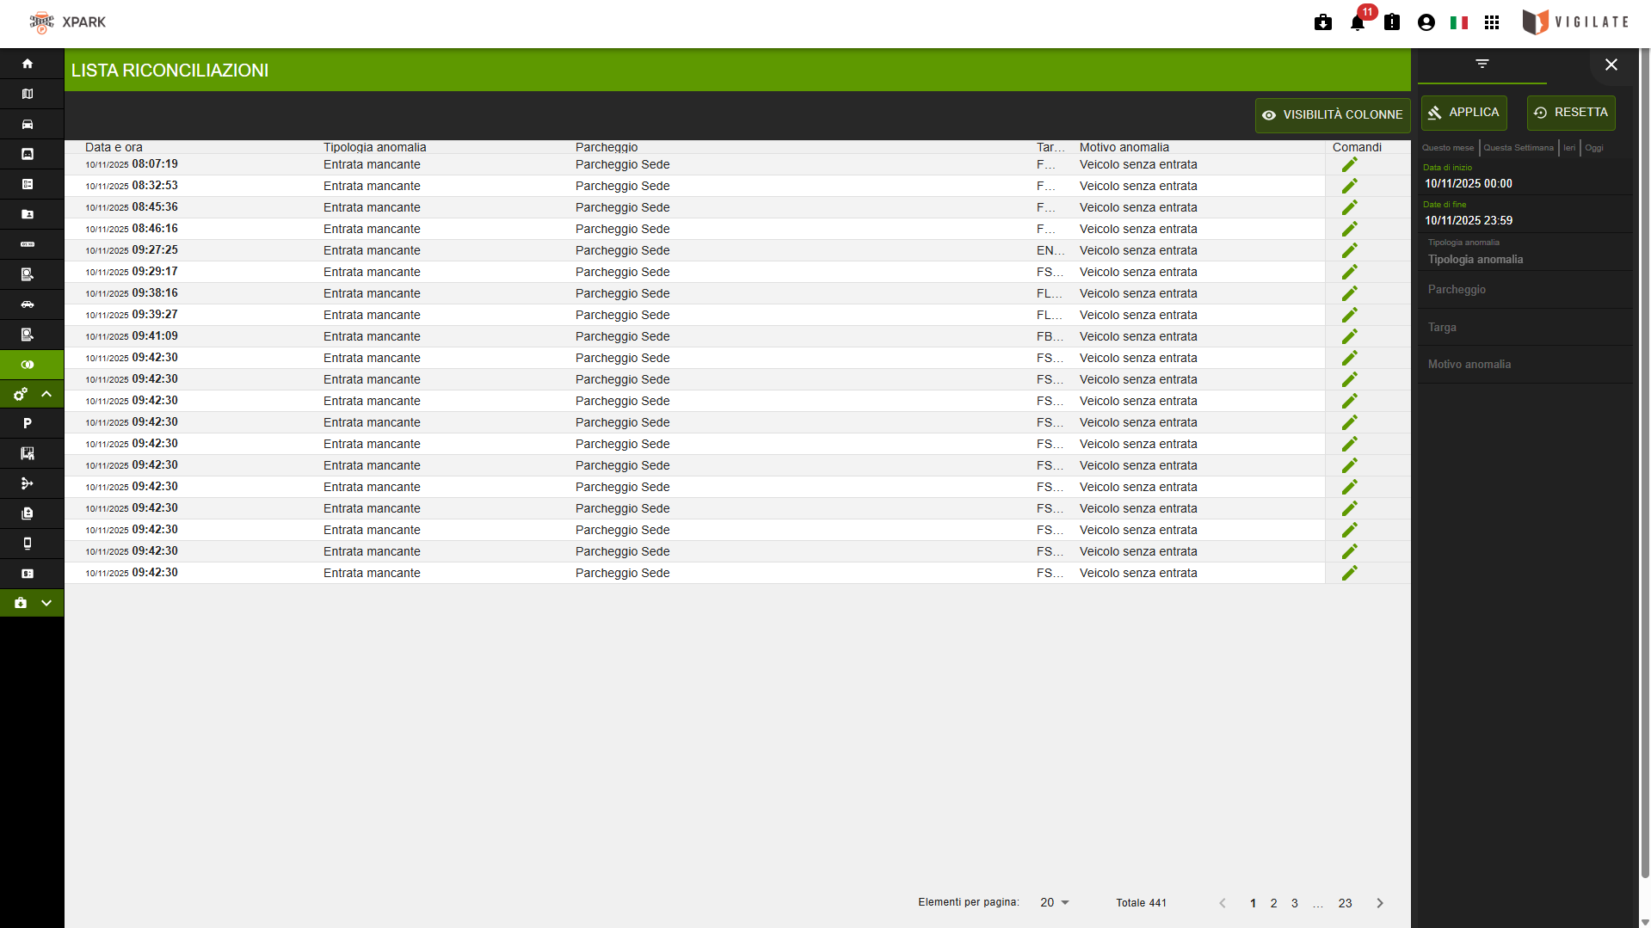This screenshot has height=928, width=1651.
Task: Sort by Tipologia anomalia column header
Action: pos(375,147)
